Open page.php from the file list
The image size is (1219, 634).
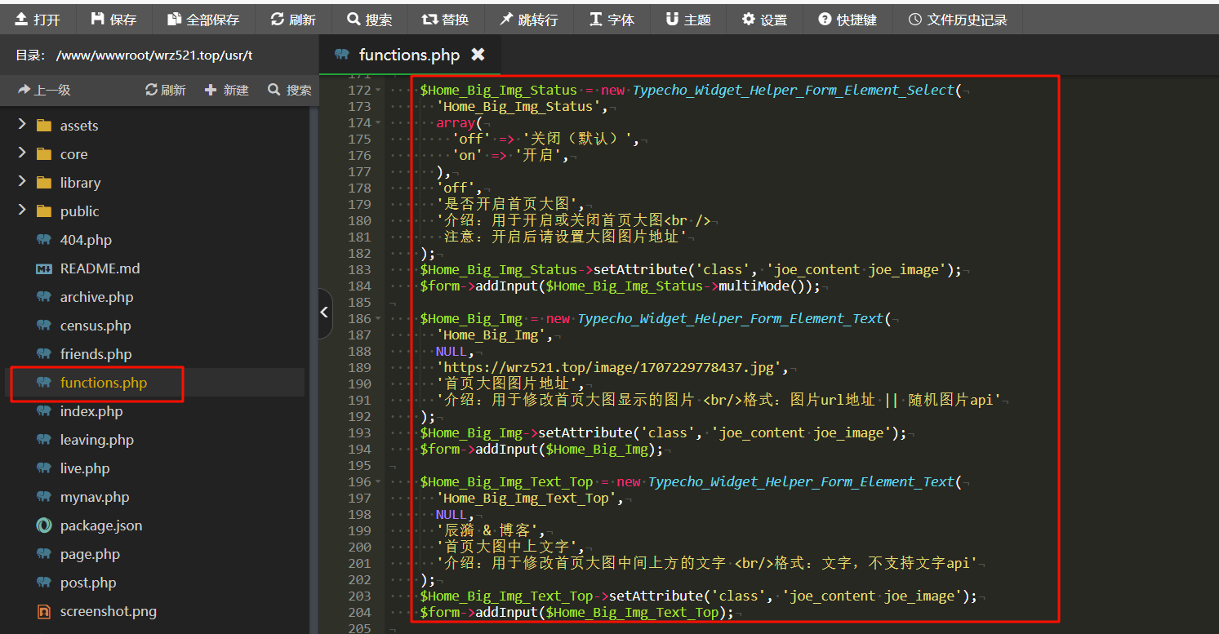click(90, 554)
